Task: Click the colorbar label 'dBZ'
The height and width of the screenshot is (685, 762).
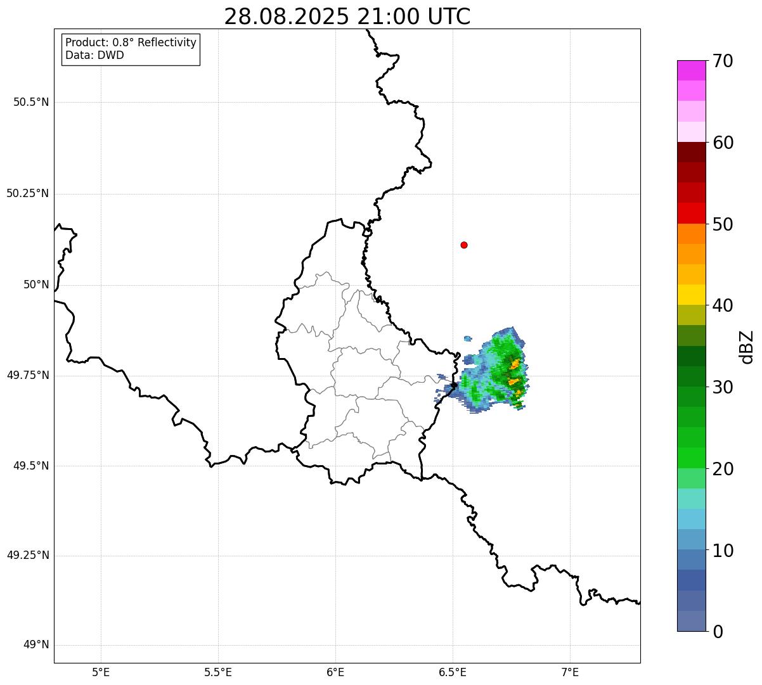Action: click(x=747, y=347)
